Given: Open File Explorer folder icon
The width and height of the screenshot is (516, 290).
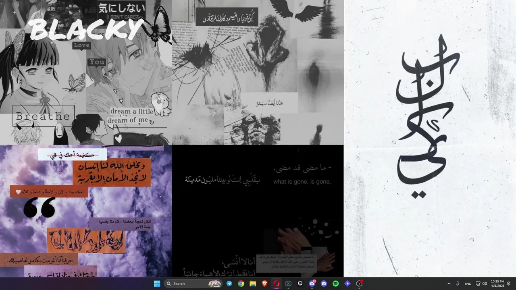Looking at the screenshot, I should (x=253, y=284).
